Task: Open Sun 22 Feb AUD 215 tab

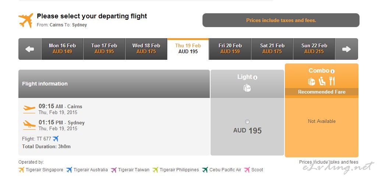Action: (x=314, y=49)
